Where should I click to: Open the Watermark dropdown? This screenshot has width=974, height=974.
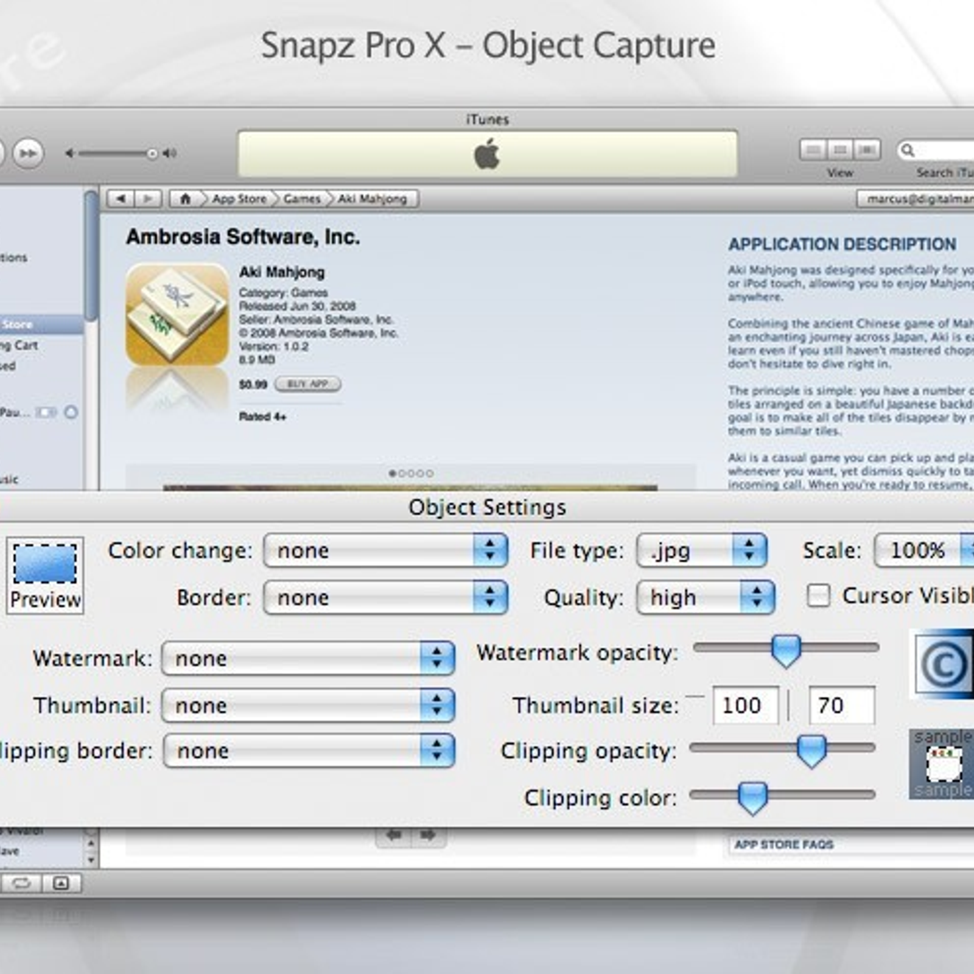[308, 658]
